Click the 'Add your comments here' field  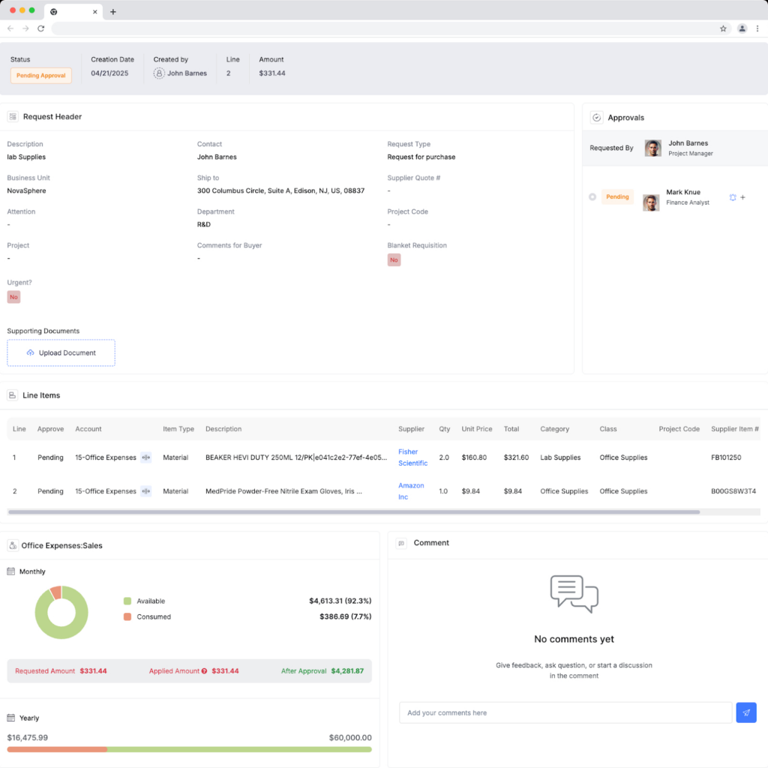click(565, 712)
